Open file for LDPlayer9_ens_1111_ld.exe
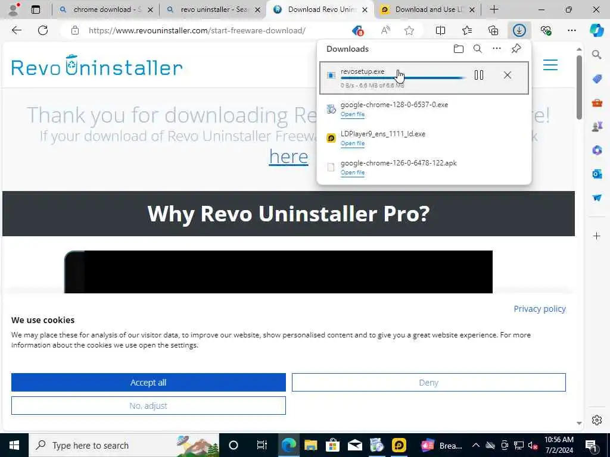The height and width of the screenshot is (457, 610). coord(353,143)
